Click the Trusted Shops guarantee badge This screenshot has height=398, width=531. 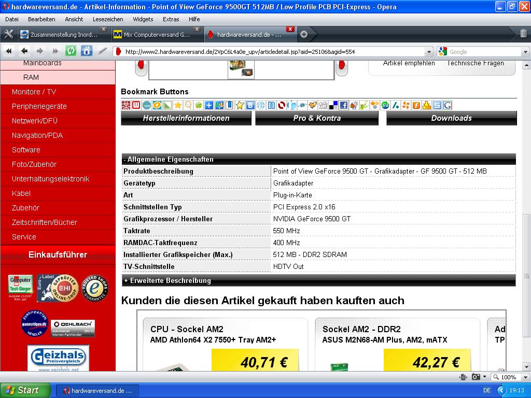point(95,288)
